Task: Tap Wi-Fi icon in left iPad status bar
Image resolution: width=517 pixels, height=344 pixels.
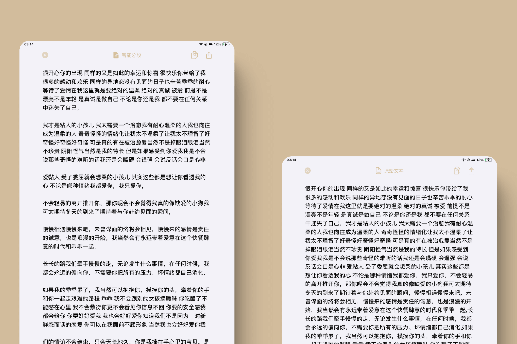Action: pos(201,44)
